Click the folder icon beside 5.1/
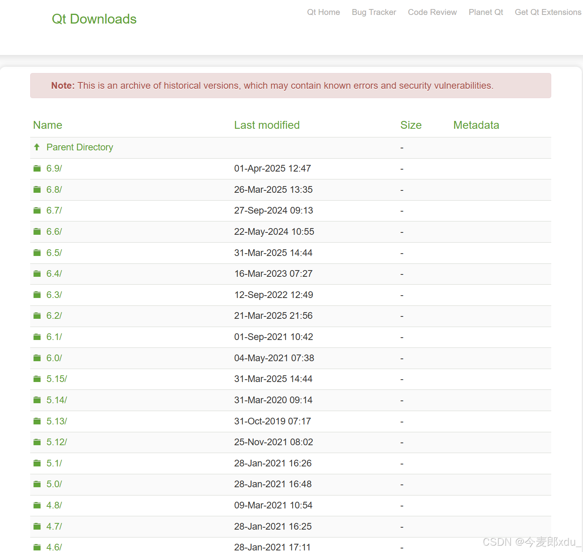583x552 pixels. (x=37, y=463)
